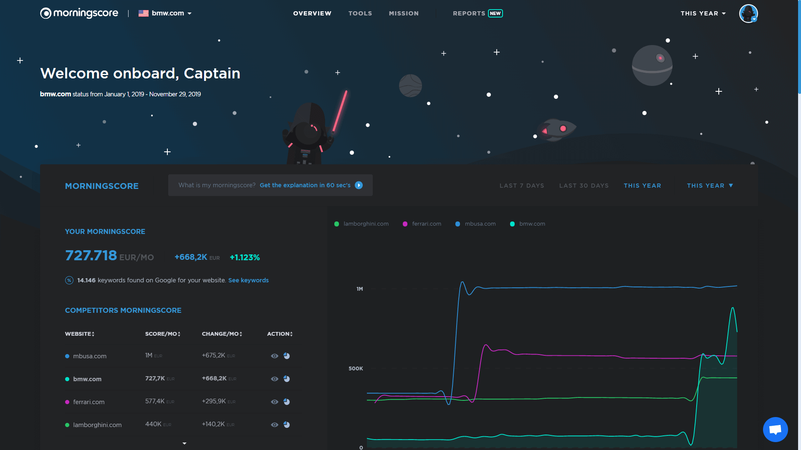801x450 pixels.
Task: Open mbusa.com competitor row
Action: click(182, 356)
